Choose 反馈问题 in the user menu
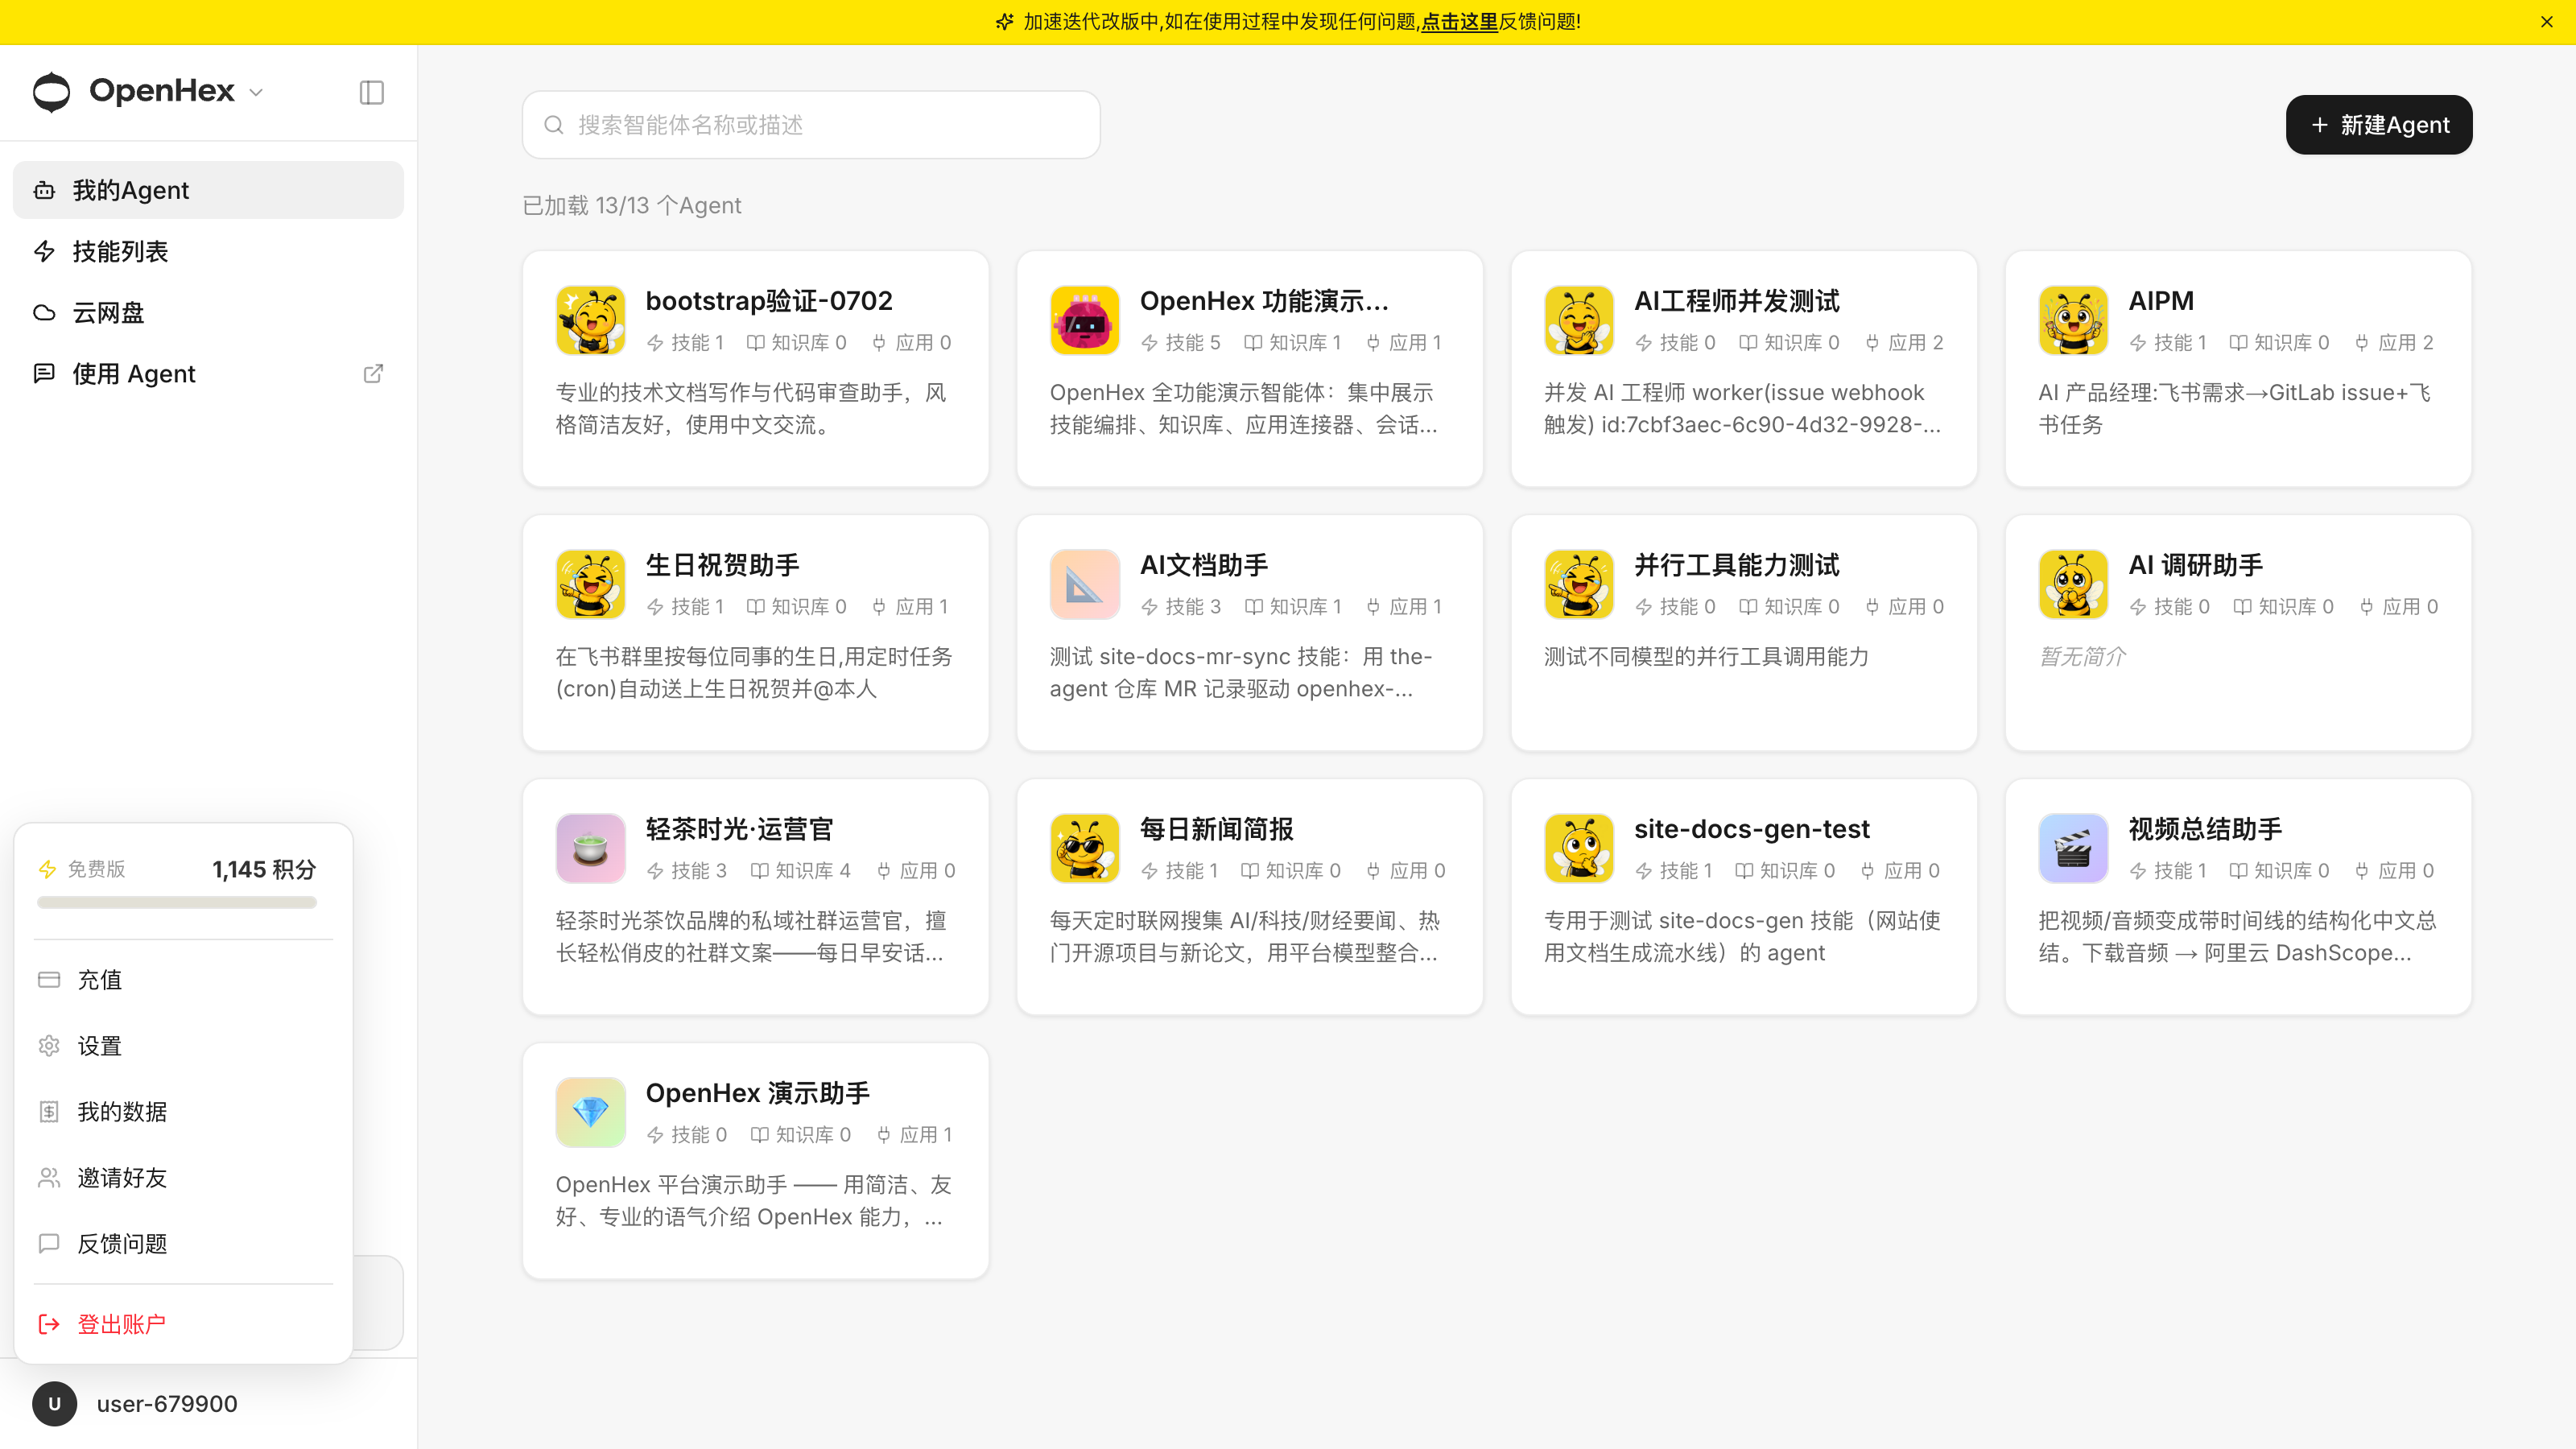Viewport: 2576px width, 1449px height. click(x=183, y=1244)
